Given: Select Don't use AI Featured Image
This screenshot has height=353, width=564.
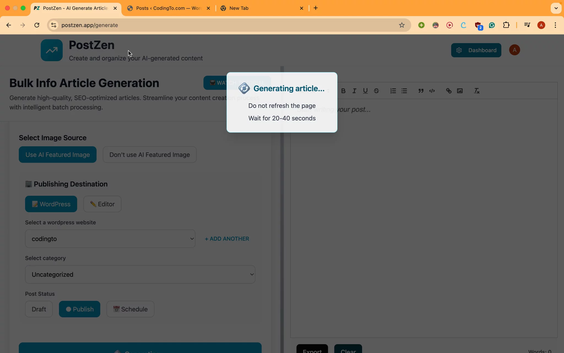Looking at the screenshot, I should (150, 154).
